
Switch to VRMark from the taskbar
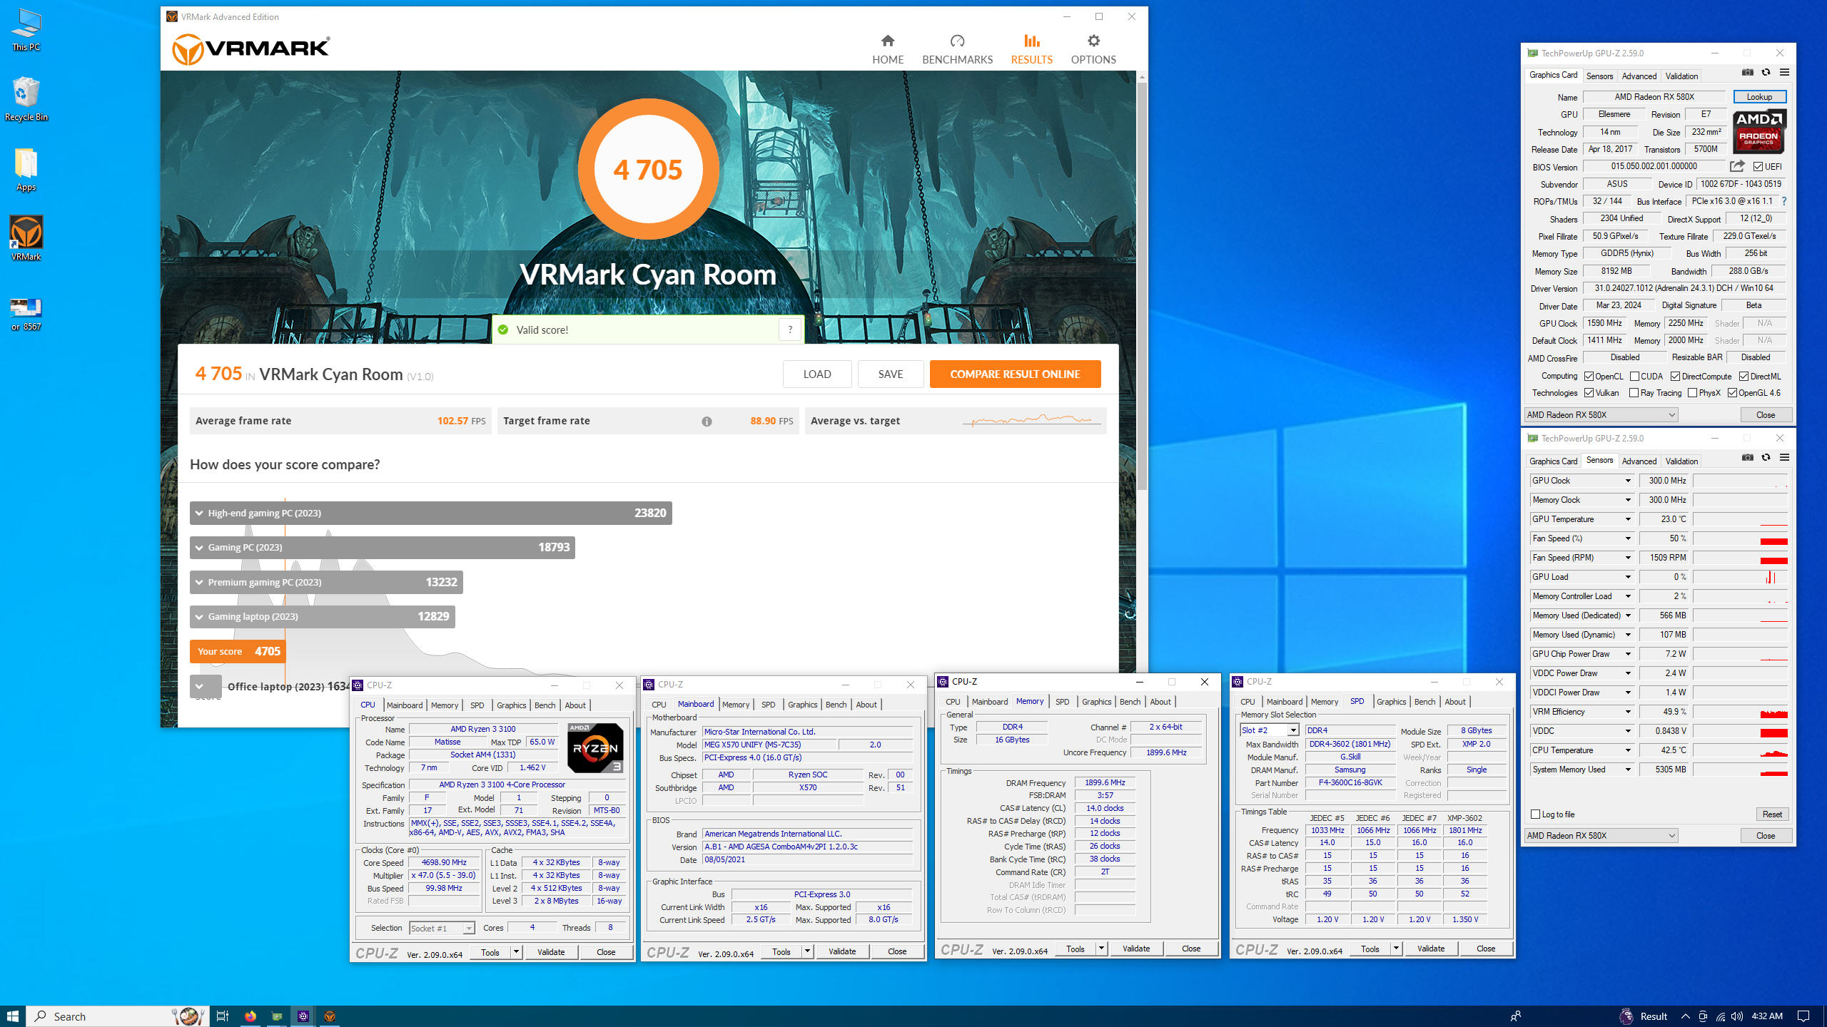(330, 1016)
